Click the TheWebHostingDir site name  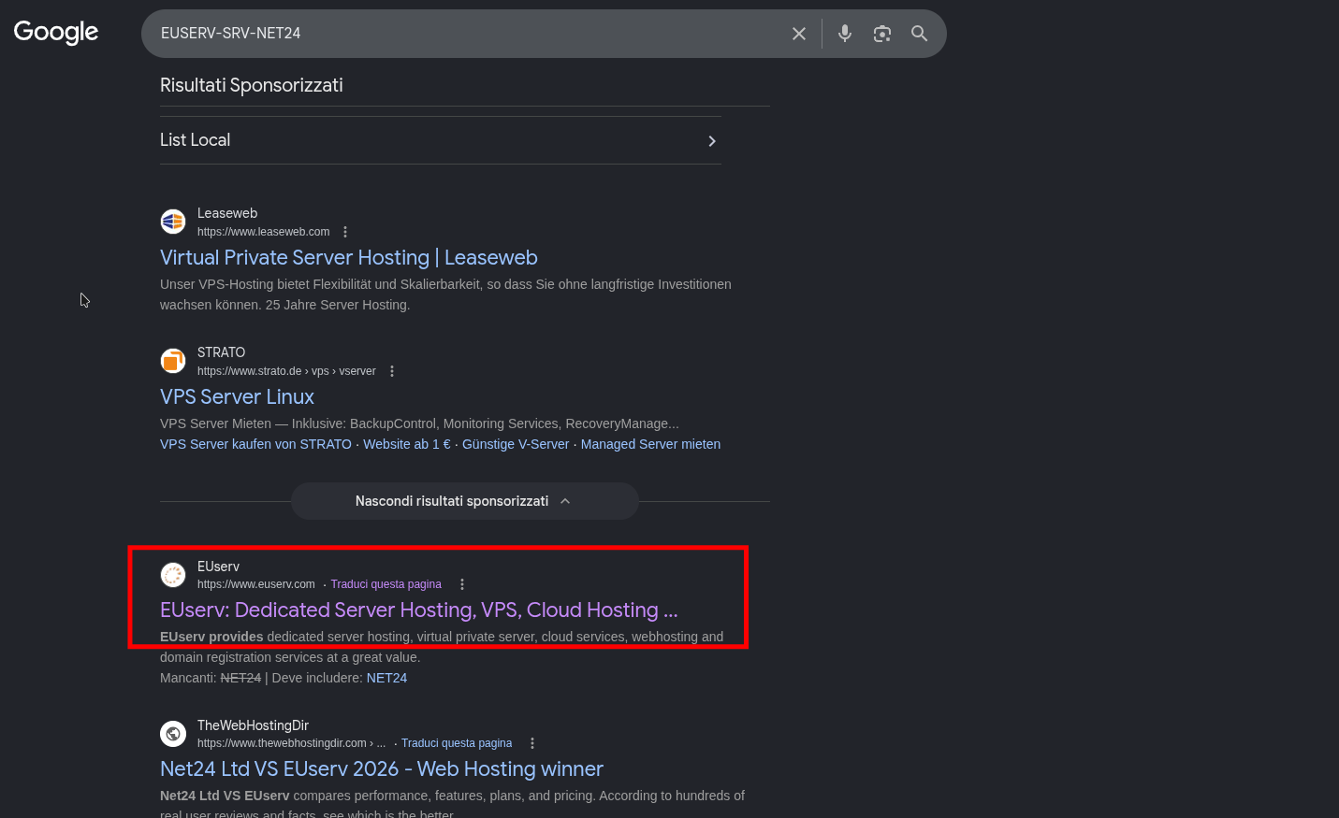[x=253, y=725]
